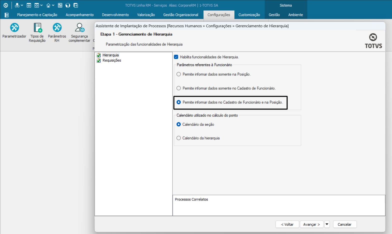Select Requisições step in the wizard list

point(112,60)
